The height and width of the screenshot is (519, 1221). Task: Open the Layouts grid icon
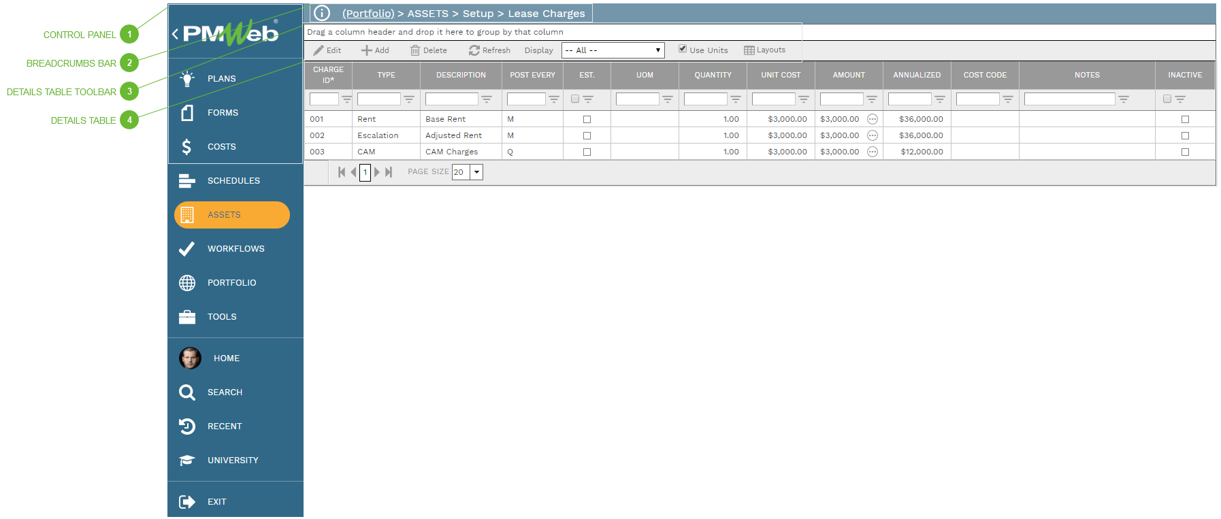[x=749, y=50]
